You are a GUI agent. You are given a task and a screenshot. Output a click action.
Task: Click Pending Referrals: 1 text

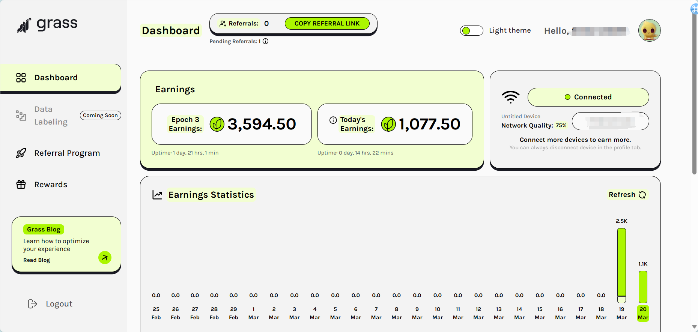pos(235,41)
